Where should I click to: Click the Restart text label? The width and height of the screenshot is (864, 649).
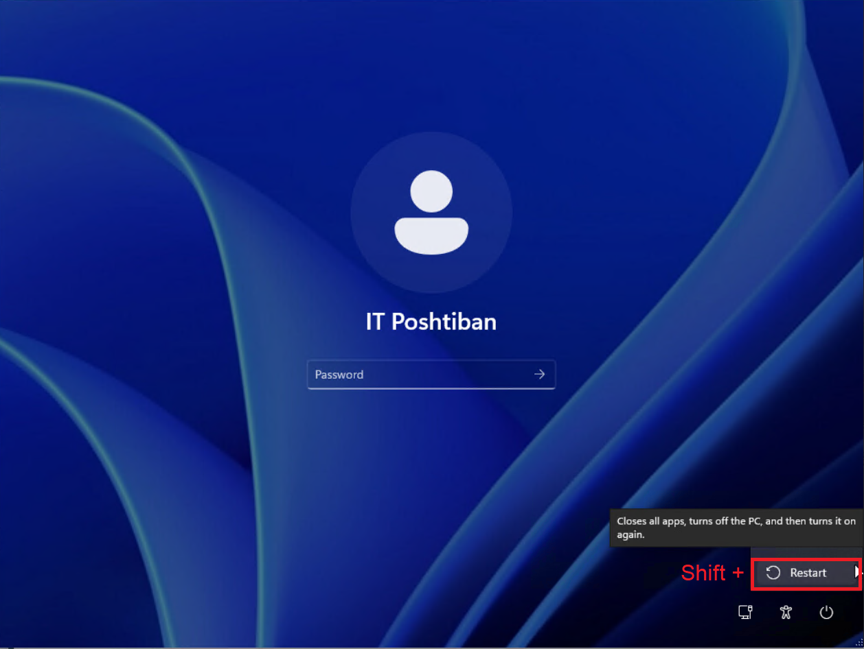808,573
